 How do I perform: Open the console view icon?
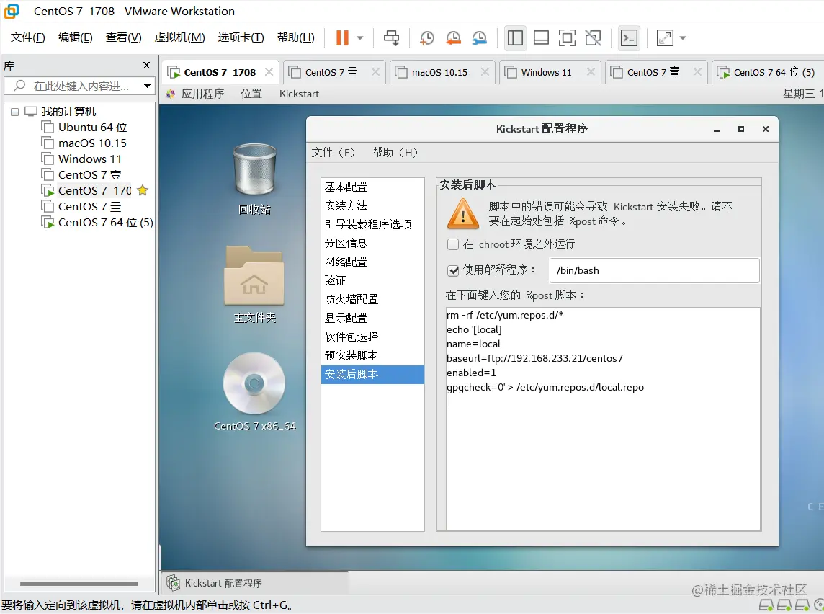[629, 38]
